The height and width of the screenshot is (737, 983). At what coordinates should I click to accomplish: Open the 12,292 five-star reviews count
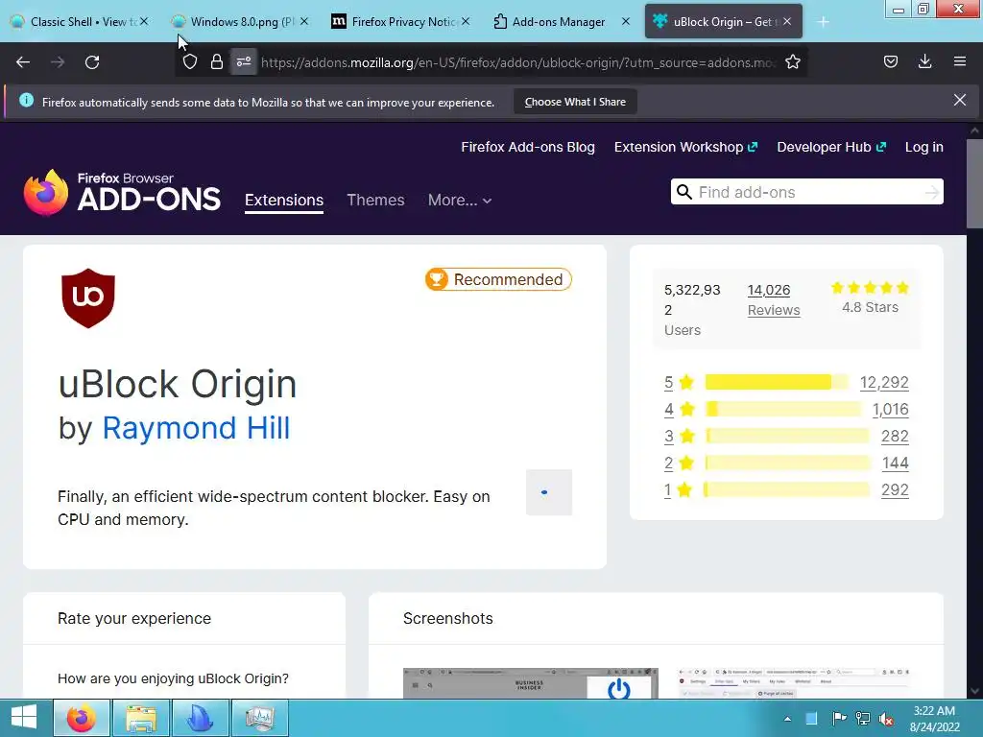point(884,382)
